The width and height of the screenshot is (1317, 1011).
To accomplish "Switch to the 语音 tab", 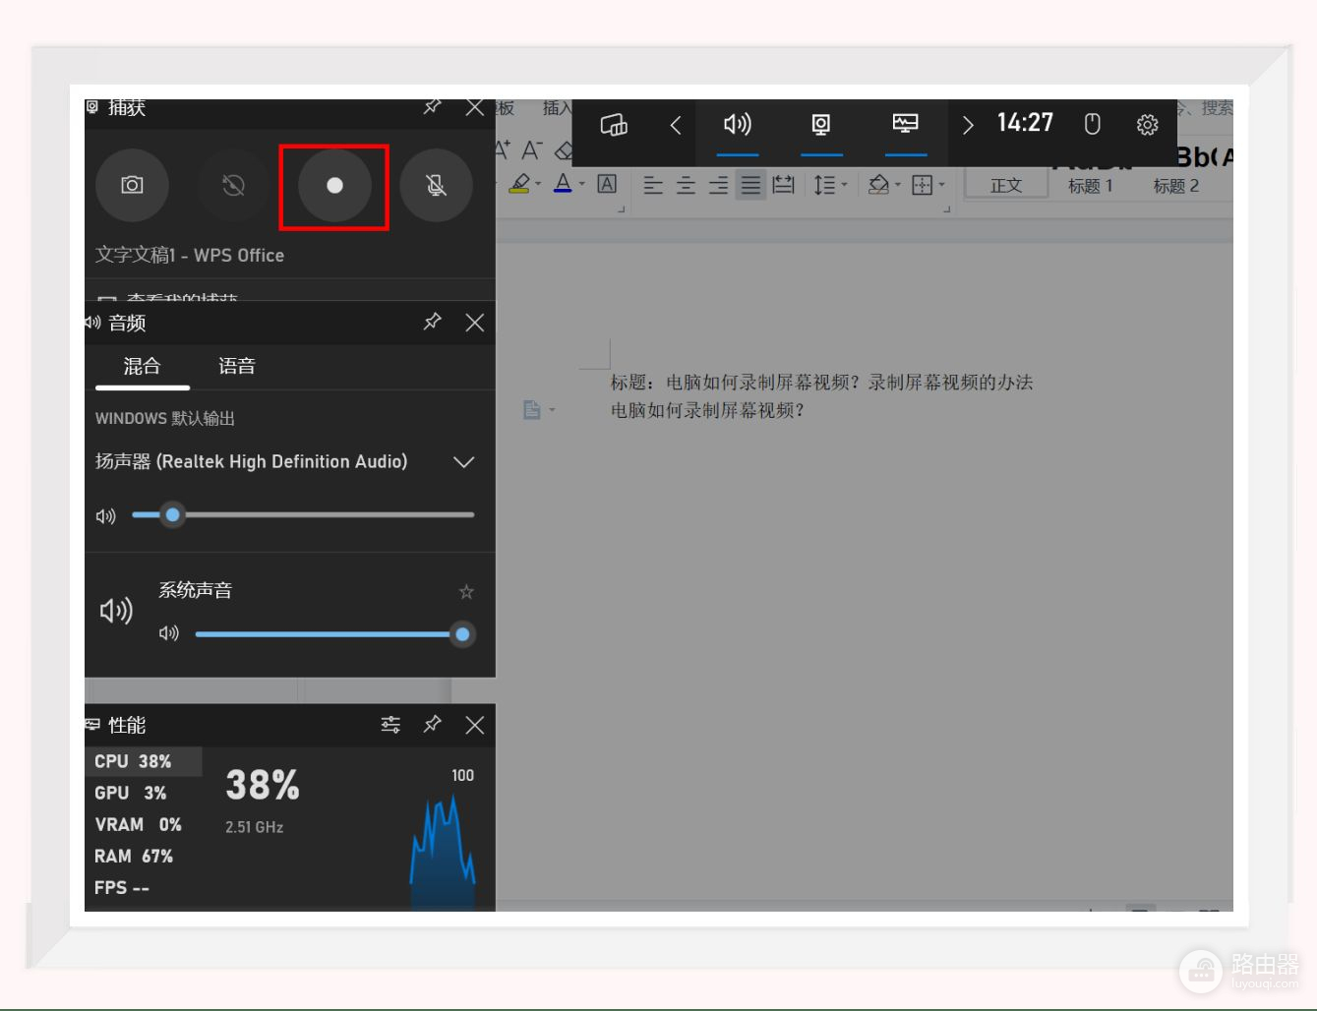I will click(236, 366).
